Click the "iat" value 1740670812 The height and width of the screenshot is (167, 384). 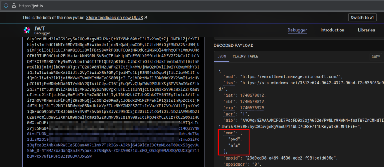point(252,95)
